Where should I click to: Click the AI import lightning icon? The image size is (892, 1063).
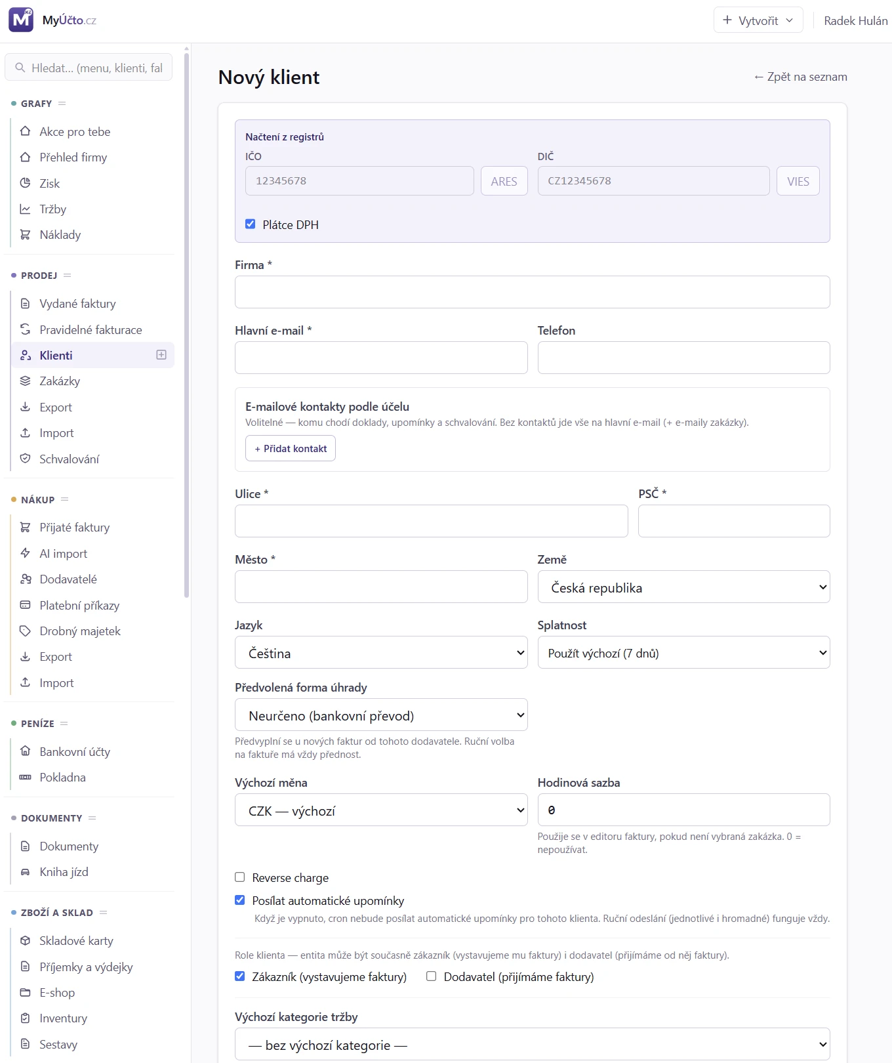tap(26, 553)
